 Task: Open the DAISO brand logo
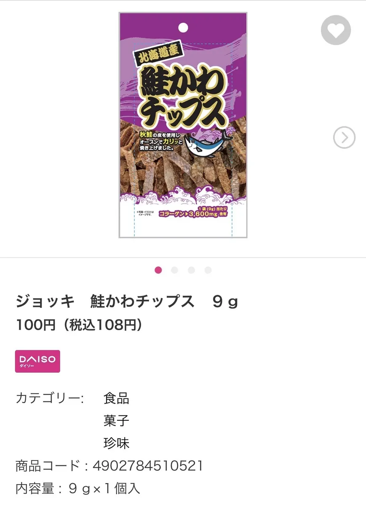[x=37, y=361]
